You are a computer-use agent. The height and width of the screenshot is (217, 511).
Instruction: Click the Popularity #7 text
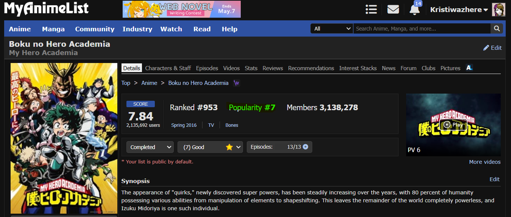252,108
